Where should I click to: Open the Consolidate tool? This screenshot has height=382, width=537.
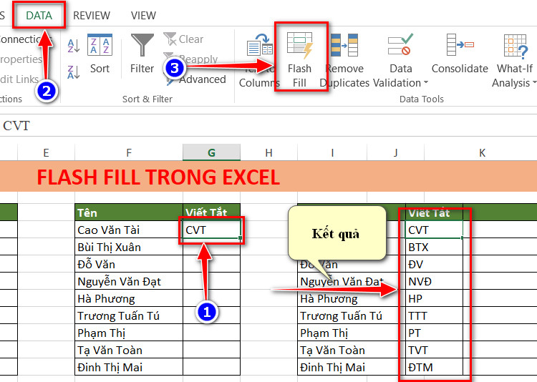coord(460,54)
